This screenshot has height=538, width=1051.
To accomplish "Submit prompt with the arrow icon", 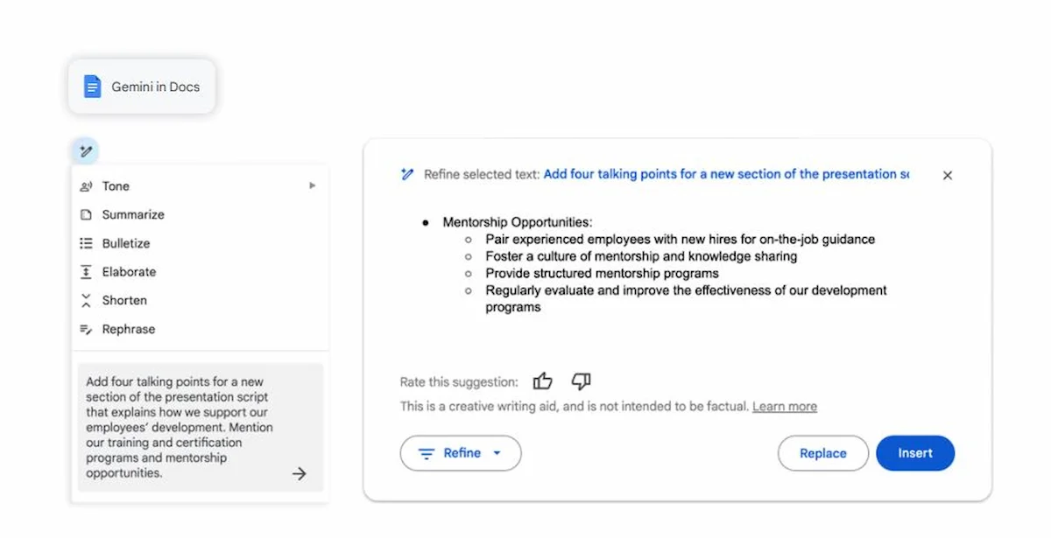I will [300, 473].
